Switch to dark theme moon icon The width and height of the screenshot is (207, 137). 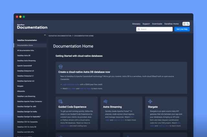pyautogui.click(x=188, y=24)
